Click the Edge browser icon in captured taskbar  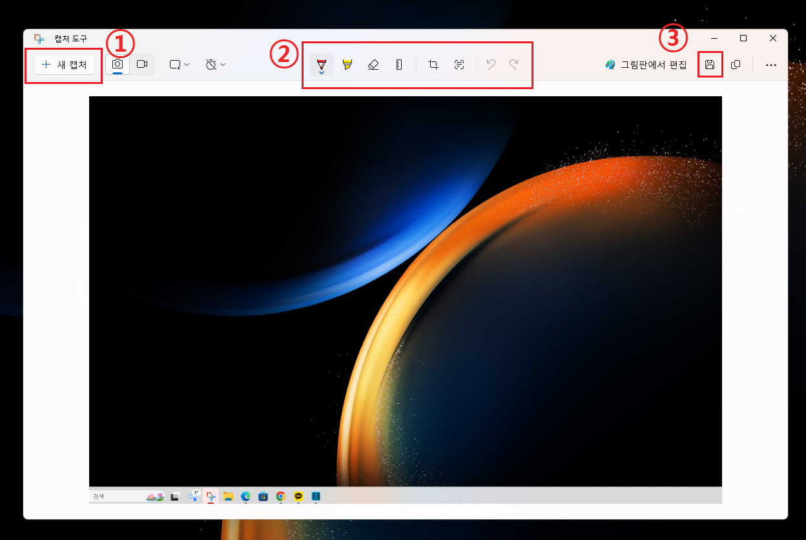tap(245, 496)
